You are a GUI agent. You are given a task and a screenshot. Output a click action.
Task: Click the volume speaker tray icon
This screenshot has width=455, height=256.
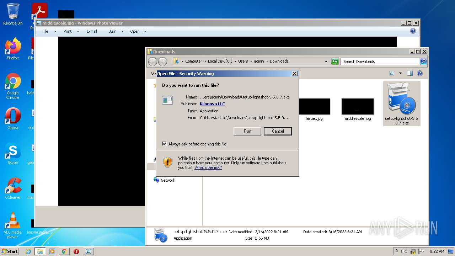click(404, 251)
